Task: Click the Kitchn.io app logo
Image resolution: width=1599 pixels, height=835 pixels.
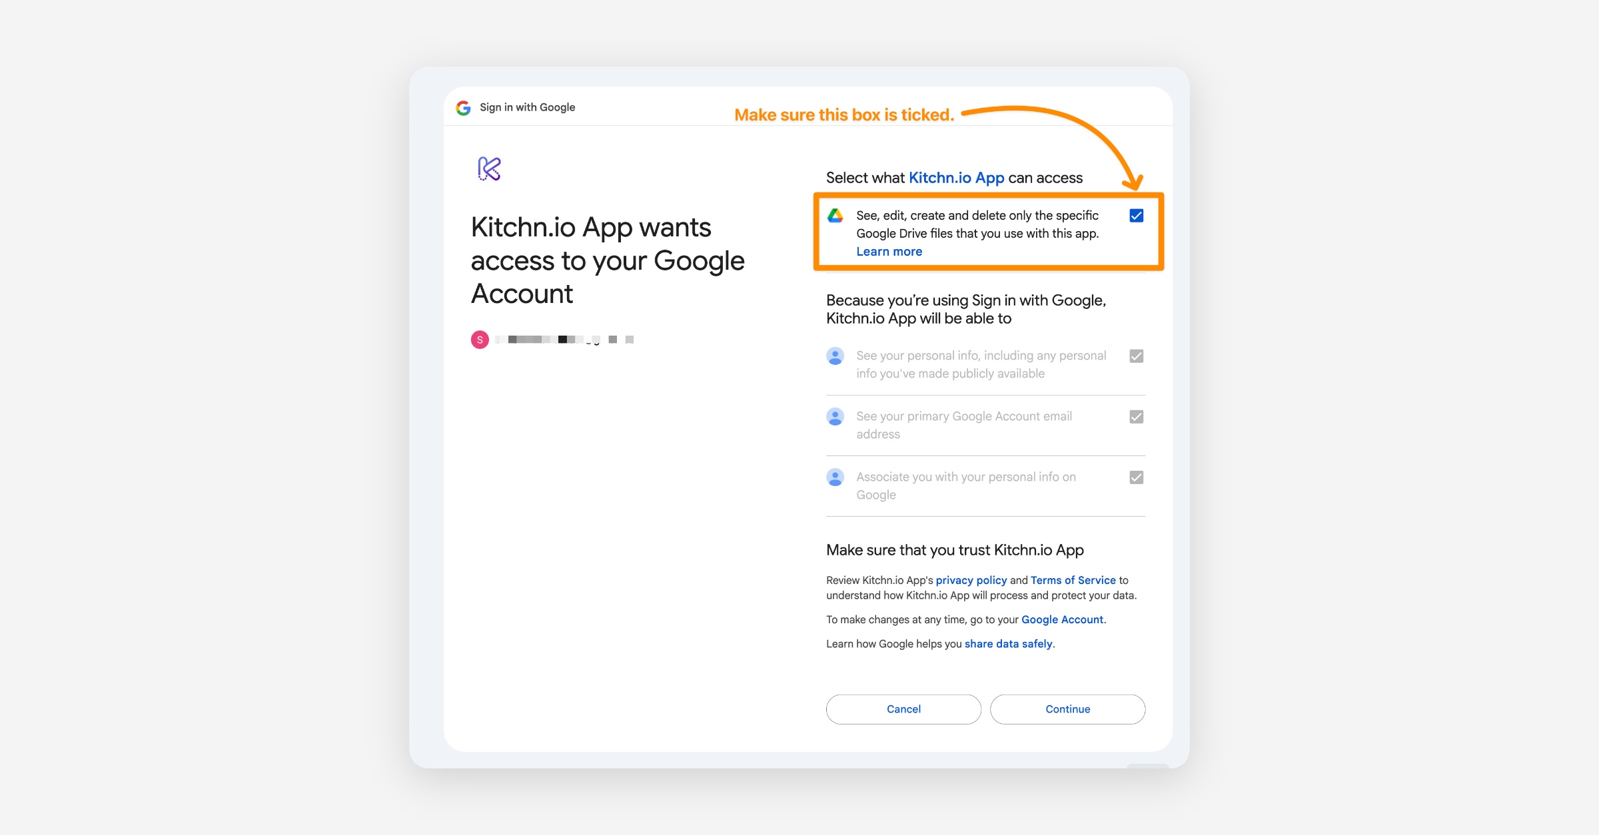Action: (489, 168)
